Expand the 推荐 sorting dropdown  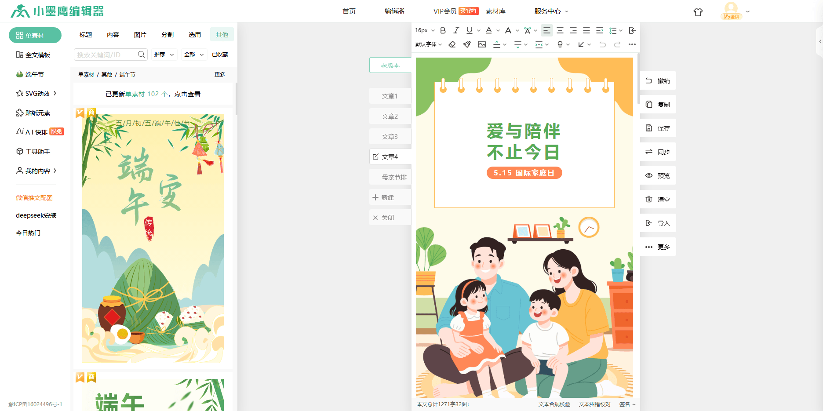[164, 55]
